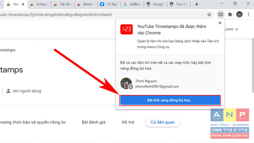This screenshot has height=143, width=254.
Task: Click the red 1:23 YouTube Timestamps logo
Action: point(126,29)
